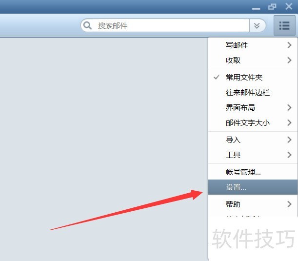Expand the 界面布局 submenu arrow

[x=289, y=107]
